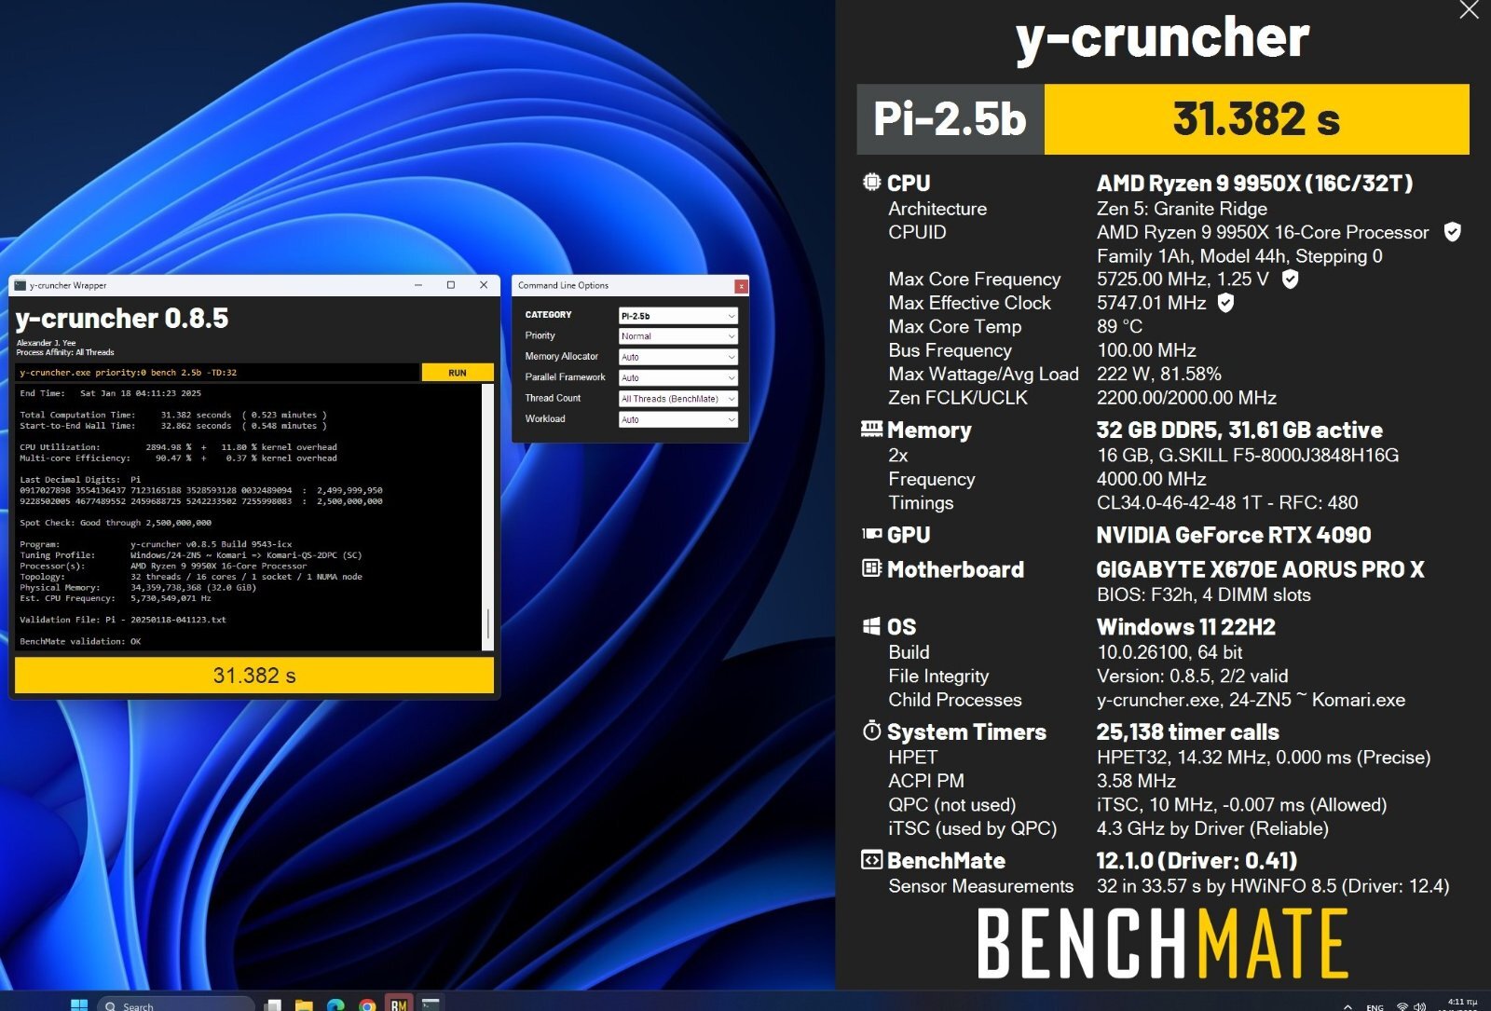
Task: Open the volume control in tray
Action: (1420, 1006)
